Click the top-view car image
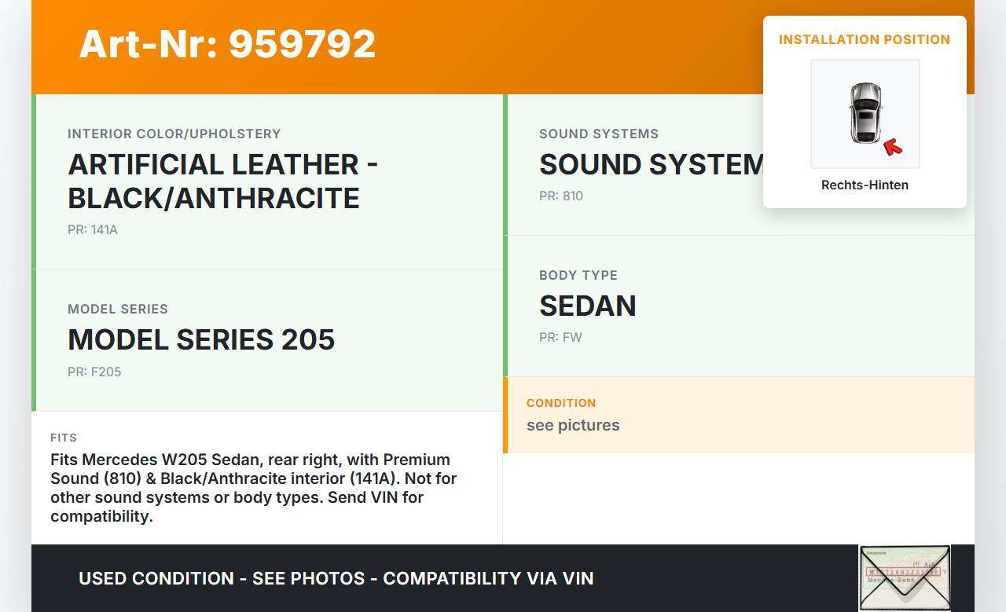 coord(865,113)
